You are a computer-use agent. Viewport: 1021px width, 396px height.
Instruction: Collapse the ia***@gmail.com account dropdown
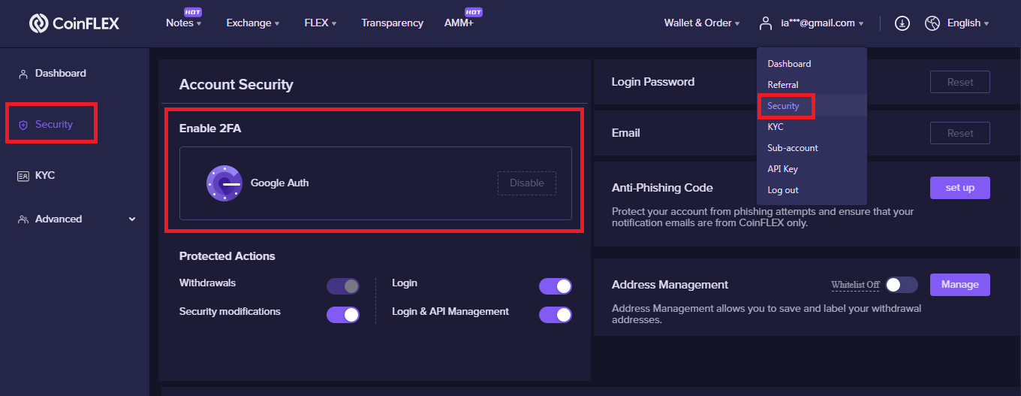pyautogui.click(x=822, y=23)
